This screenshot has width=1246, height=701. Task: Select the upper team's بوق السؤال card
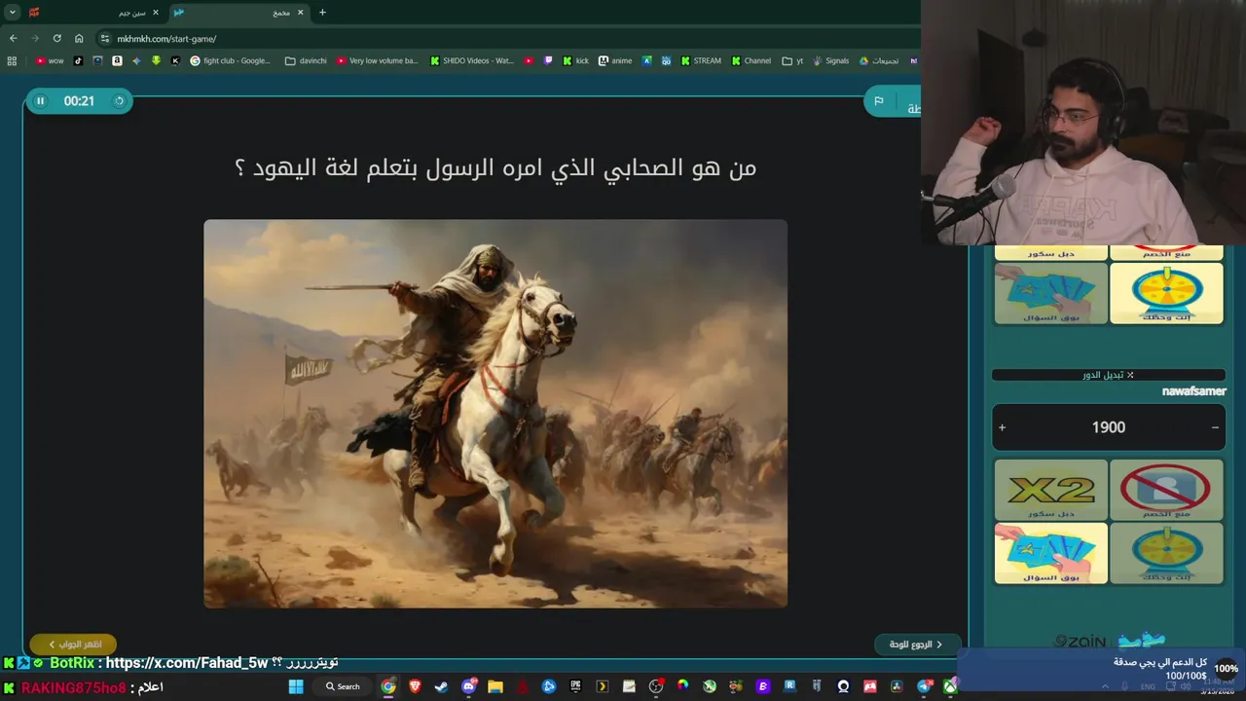click(x=1050, y=293)
